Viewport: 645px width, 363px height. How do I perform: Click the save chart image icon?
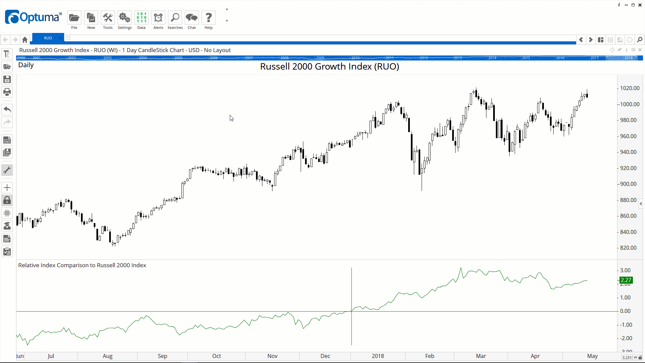coord(7,140)
